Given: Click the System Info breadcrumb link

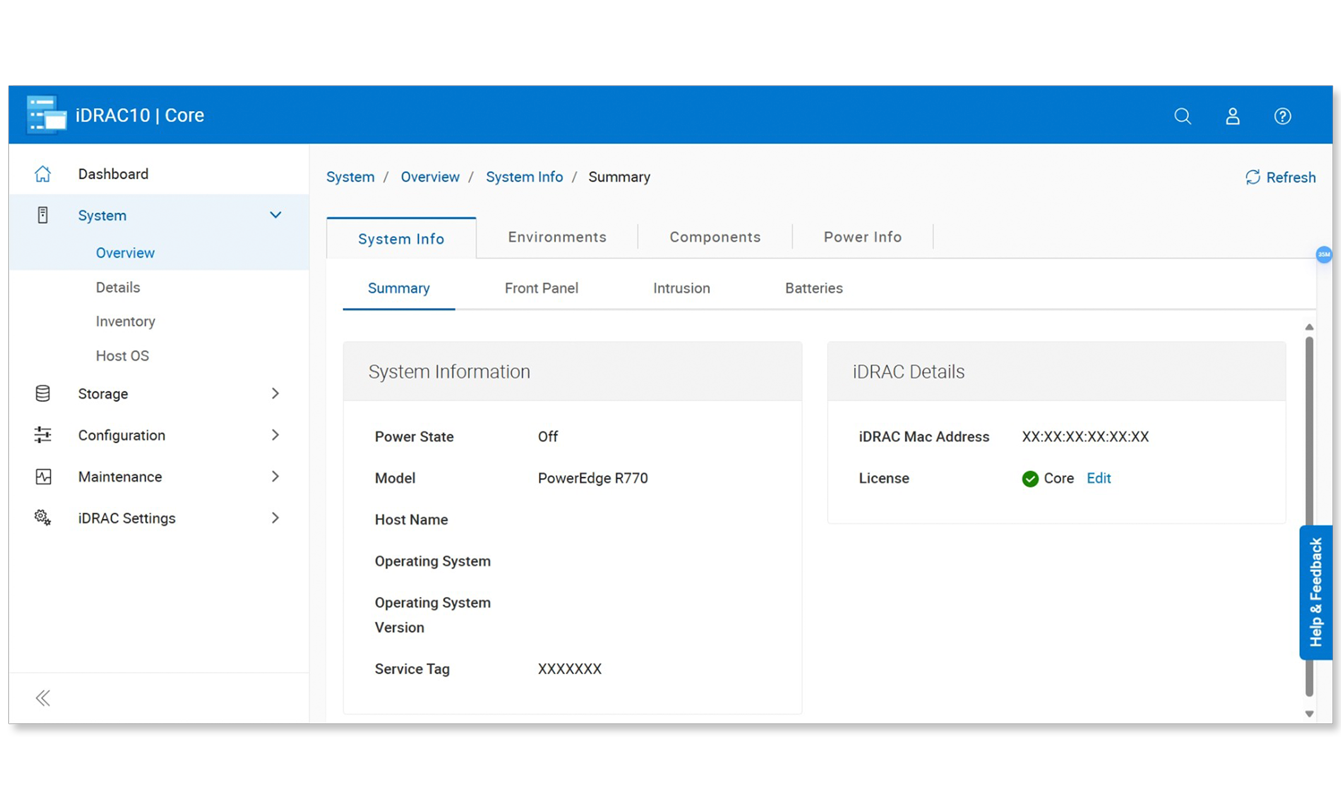Looking at the screenshot, I should (524, 177).
